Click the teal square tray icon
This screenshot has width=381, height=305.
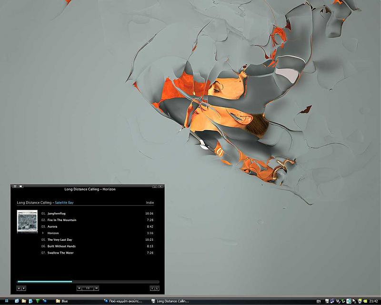(349, 301)
